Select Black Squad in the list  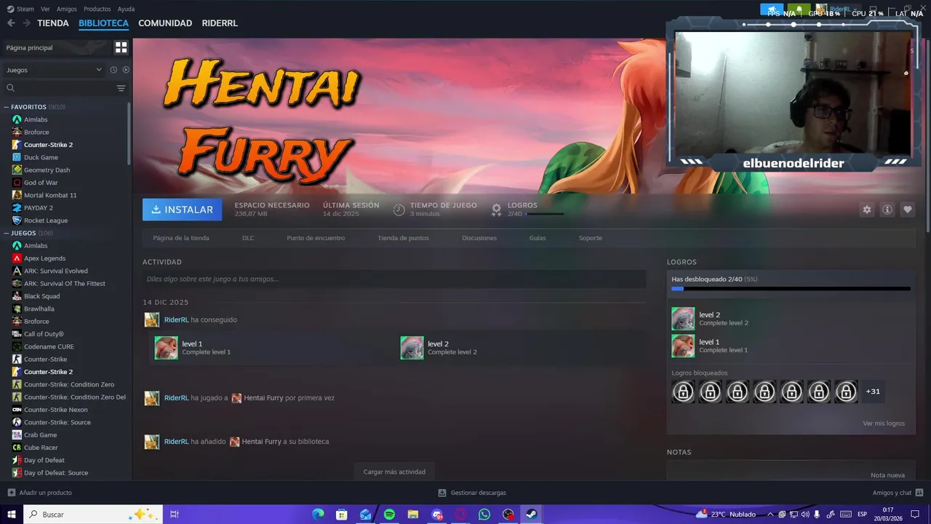pos(42,296)
